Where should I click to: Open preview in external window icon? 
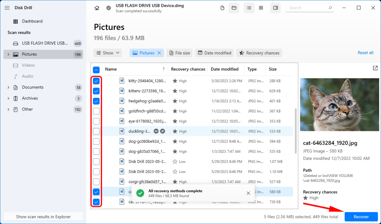[375, 68]
